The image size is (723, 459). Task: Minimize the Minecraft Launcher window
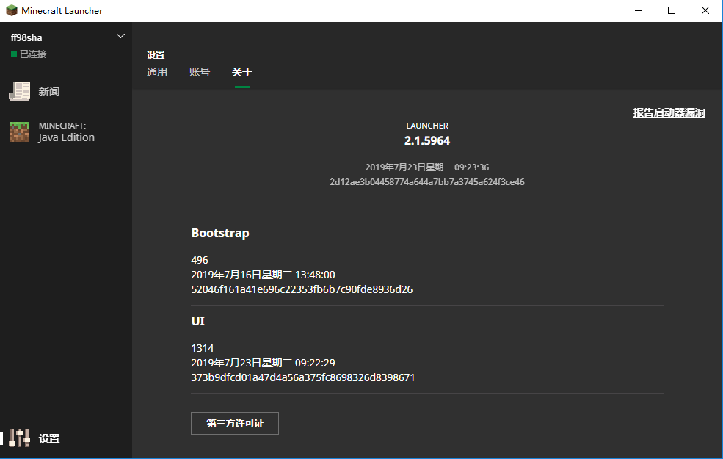(x=639, y=10)
